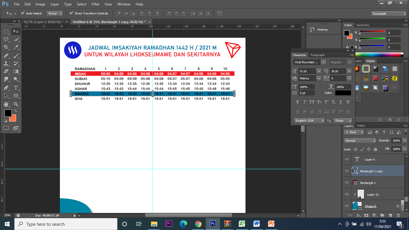Choose the Eraser tool
Screen dimensions: 409x230
[6, 71]
